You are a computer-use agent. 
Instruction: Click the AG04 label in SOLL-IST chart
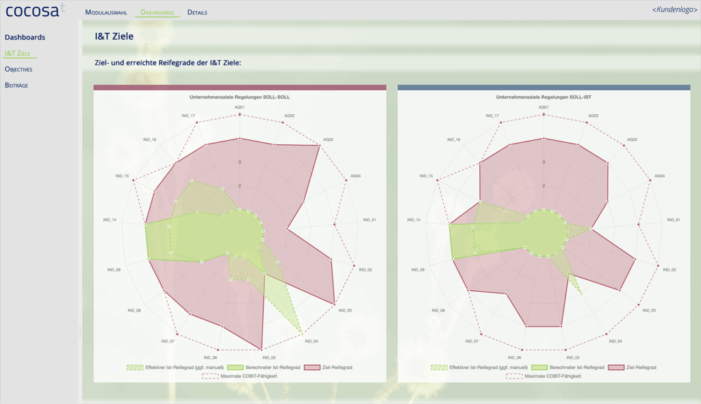[659, 176]
